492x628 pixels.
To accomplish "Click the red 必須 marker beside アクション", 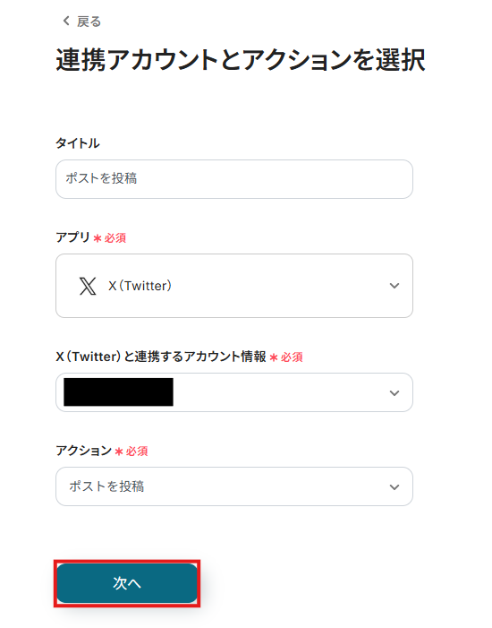I will 131,452.
